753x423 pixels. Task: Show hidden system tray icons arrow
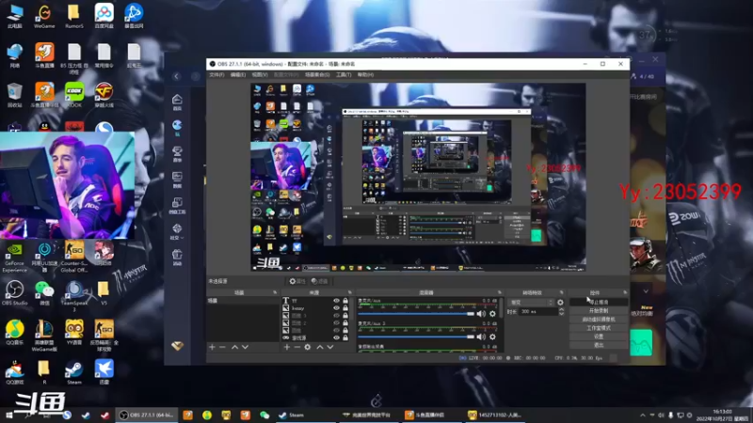643,415
